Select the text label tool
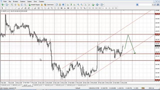Viewport: 160px width, 90px height. coord(81,8)
